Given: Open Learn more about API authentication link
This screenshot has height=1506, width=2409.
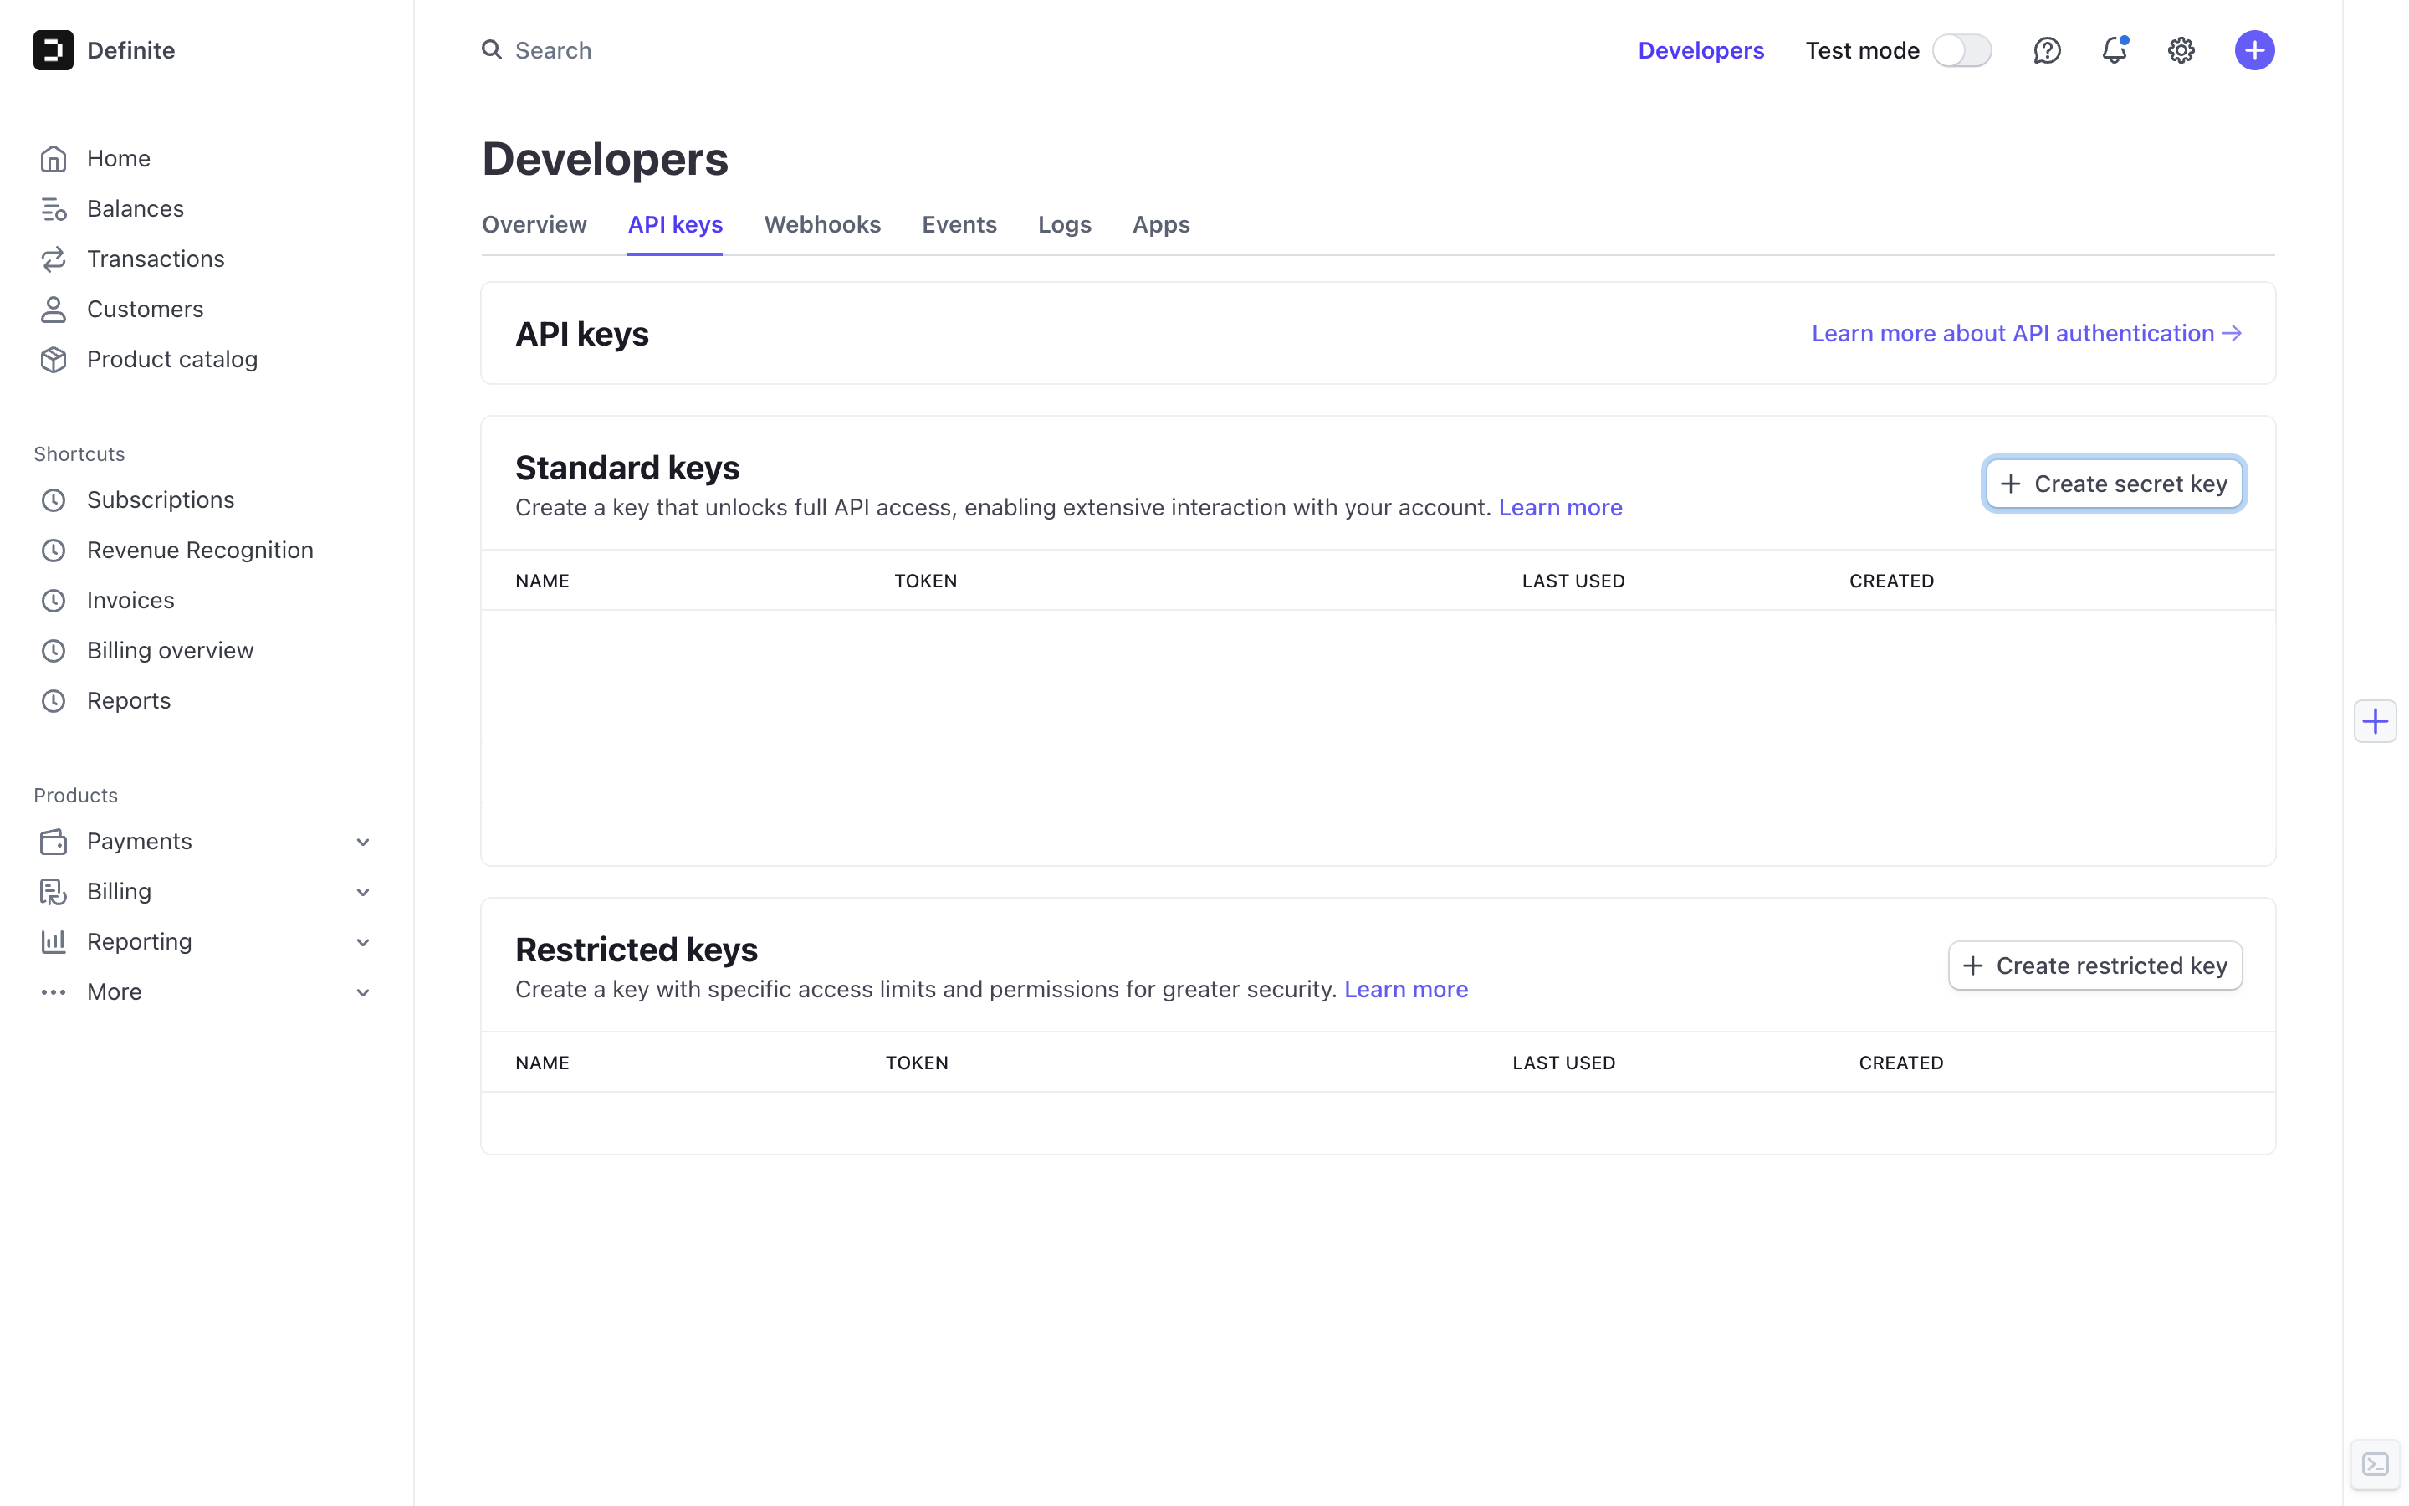Looking at the screenshot, I should point(2026,334).
